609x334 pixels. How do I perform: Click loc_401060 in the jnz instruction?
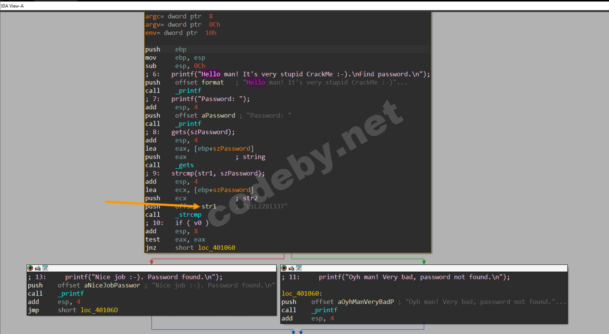(217, 248)
